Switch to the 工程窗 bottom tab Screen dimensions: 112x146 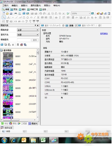coord(22,123)
